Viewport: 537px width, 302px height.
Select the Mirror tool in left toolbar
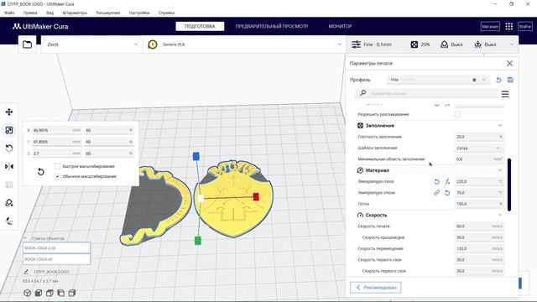[9, 166]
